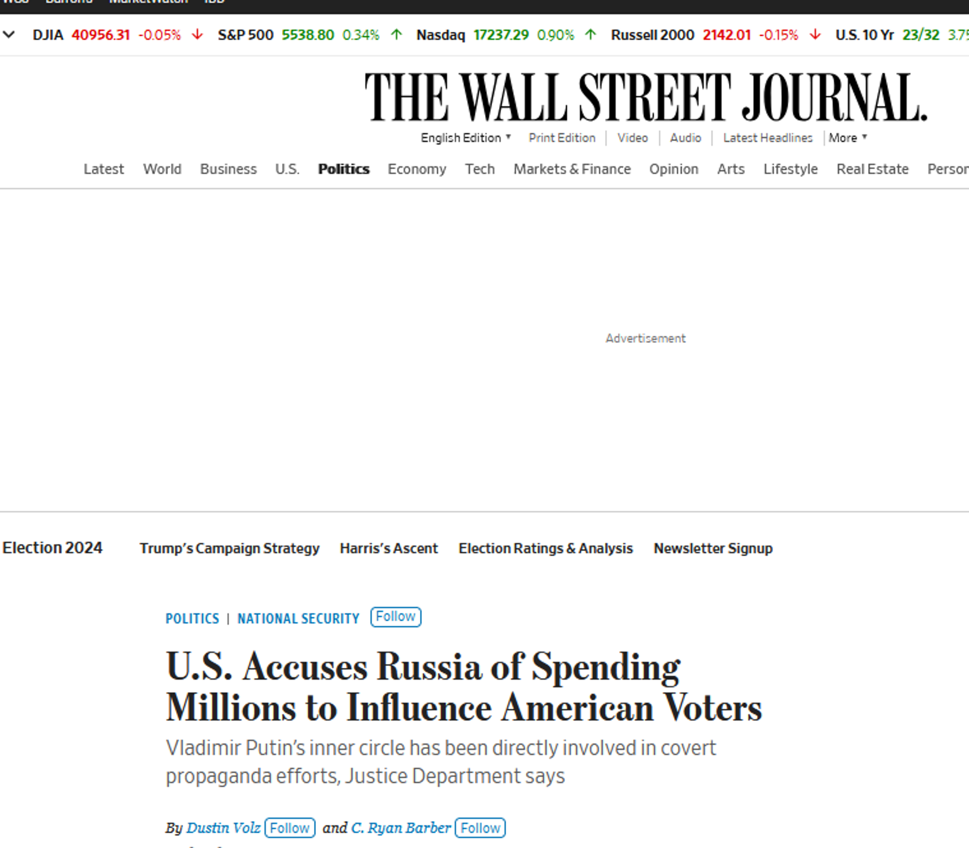The width and height of the screenshot is (969, 848).
Task: Click the DJIA down arrow icon
Action: pos(197,34)
